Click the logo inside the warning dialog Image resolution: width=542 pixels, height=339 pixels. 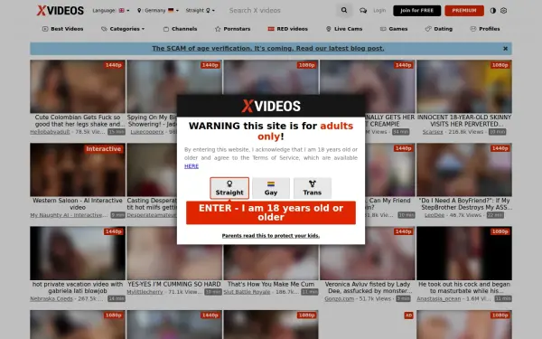271,106
